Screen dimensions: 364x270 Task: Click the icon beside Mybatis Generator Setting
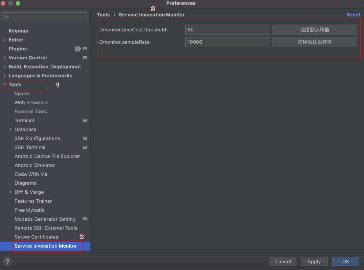(85, 219)
